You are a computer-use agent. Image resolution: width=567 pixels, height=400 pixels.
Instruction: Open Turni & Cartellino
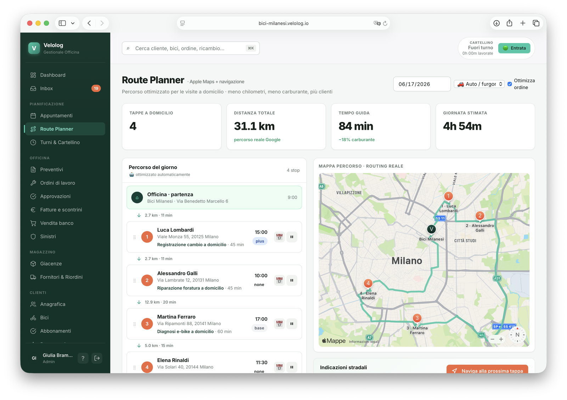[65, 143]
